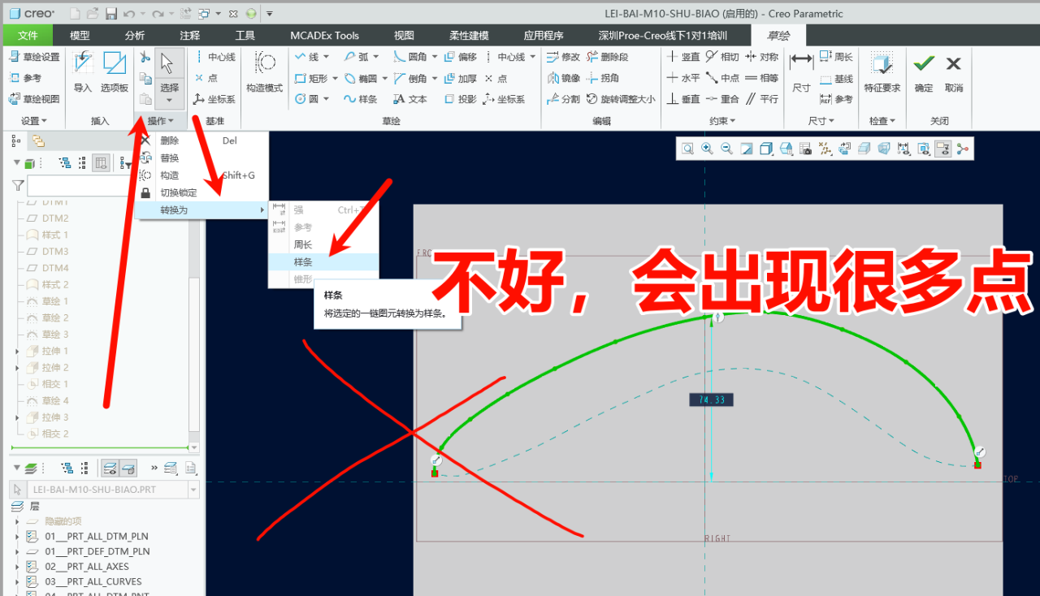Open the 约束 group dropdown
This screenshot has width=1040, height=596.
click(721, 121)
